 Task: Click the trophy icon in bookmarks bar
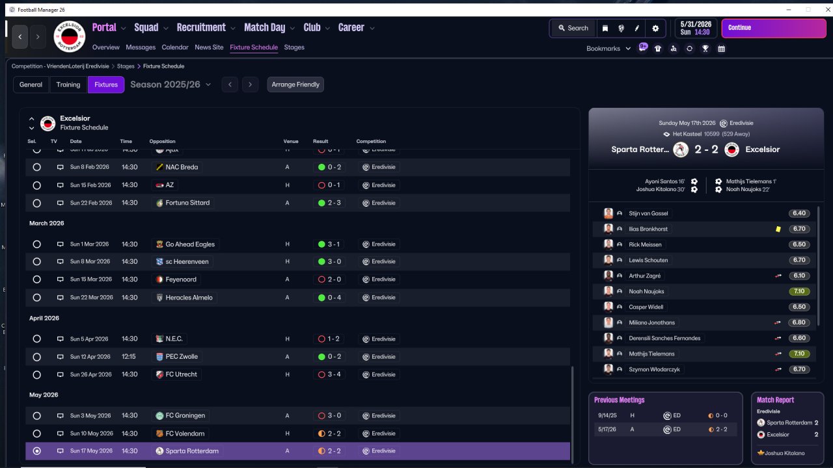pos(705,49)
